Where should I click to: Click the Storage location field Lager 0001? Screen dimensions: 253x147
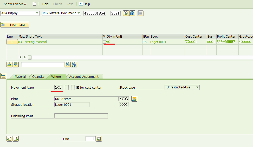click(72, 104)
